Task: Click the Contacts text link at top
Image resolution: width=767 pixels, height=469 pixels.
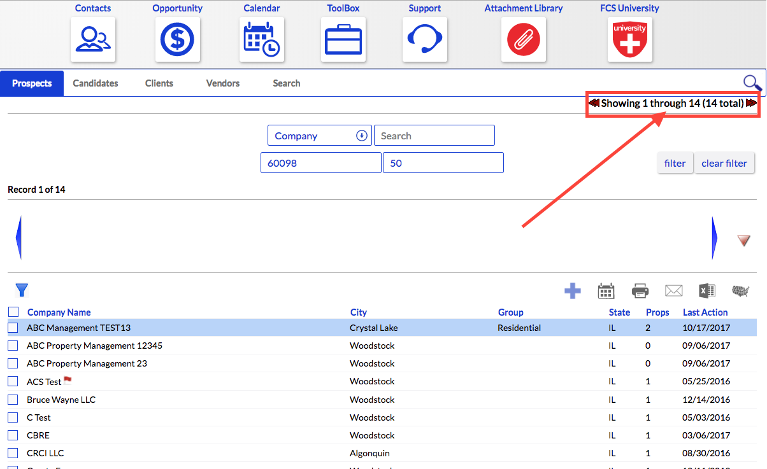Action: coord(93,8)
